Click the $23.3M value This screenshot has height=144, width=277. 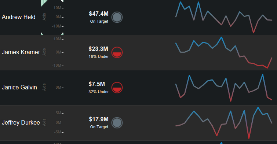click(98, 49)
